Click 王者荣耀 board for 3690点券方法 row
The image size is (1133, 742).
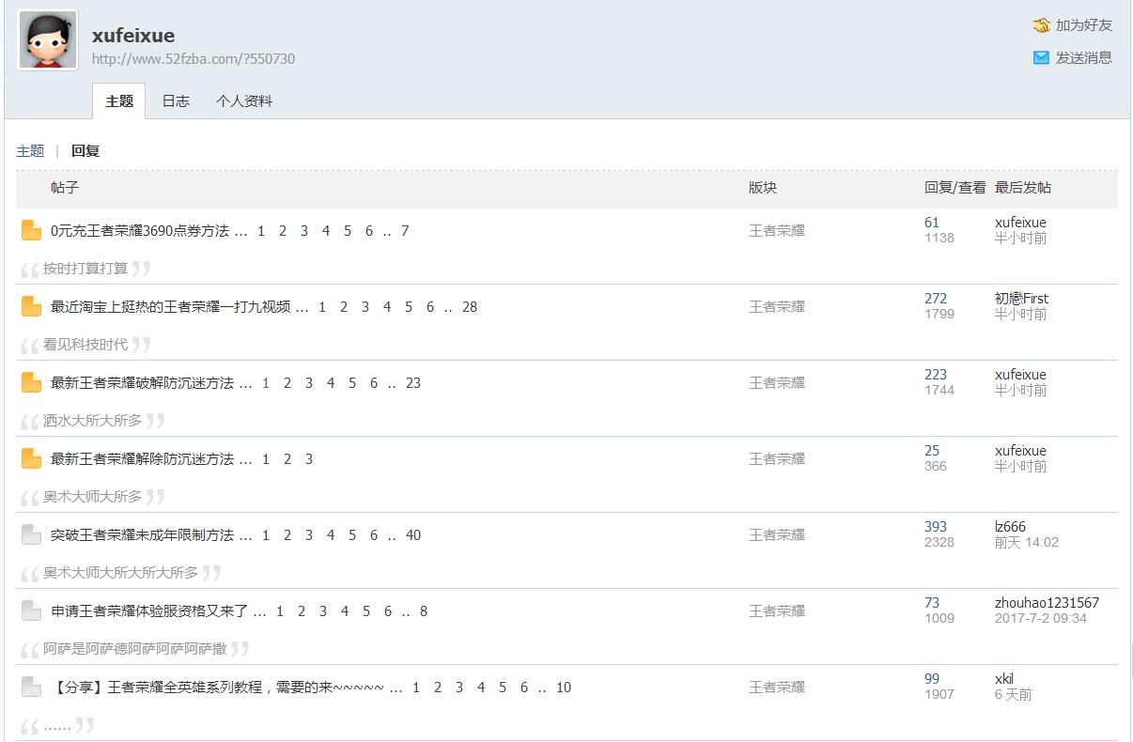(x=777, y=231)
